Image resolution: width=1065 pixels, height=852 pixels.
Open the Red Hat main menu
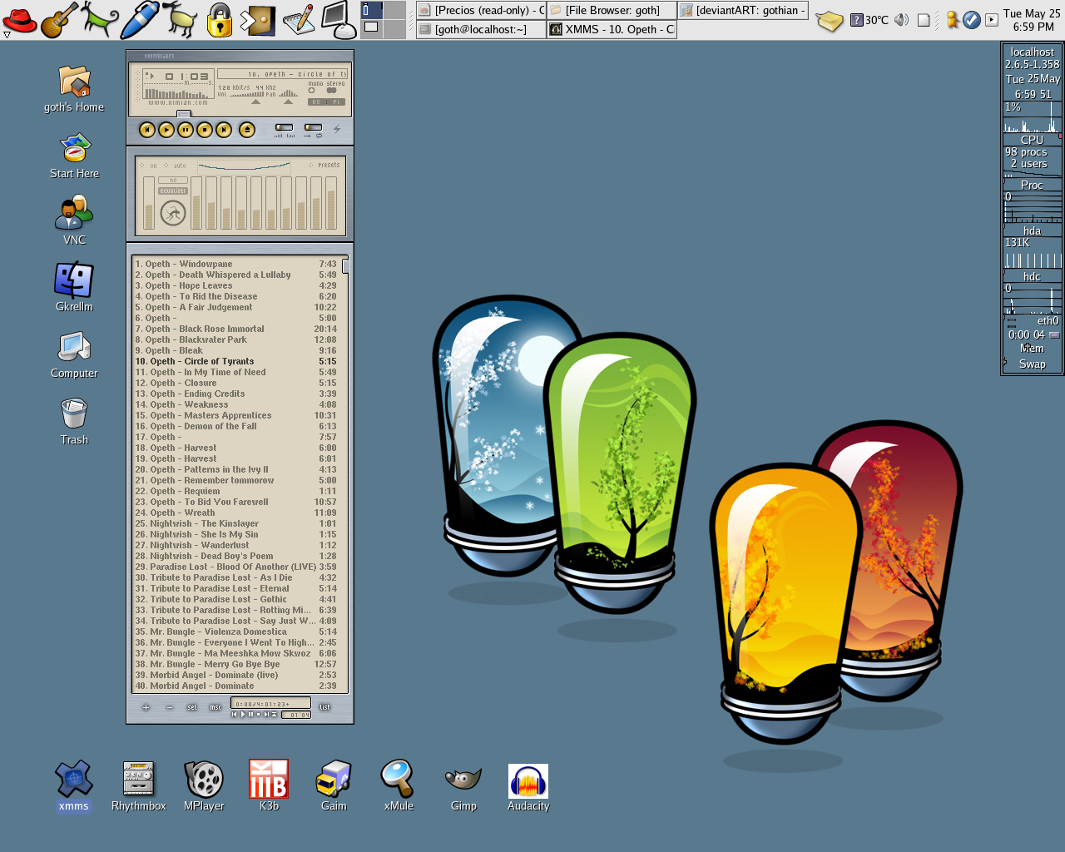pos(19,20)
